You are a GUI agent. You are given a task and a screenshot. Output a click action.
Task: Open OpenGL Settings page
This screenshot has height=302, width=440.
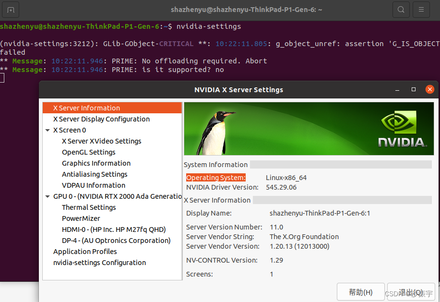coord(89,152)
